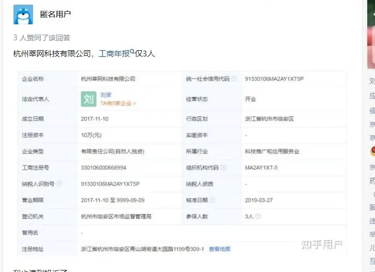Select 杭州市临安区市场监督管理局 cell

click(116, 216)
